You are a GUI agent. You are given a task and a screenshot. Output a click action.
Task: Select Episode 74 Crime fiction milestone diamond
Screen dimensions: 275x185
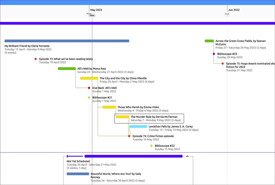tap(129, 136)
